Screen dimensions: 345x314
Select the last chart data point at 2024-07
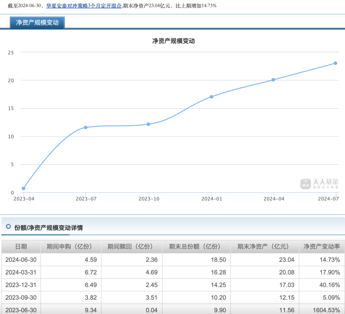(x=335, y=63)
